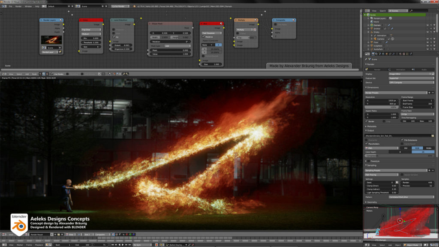Select the Scene row icon in the outliner
The image size is (439, 247).
368,15
